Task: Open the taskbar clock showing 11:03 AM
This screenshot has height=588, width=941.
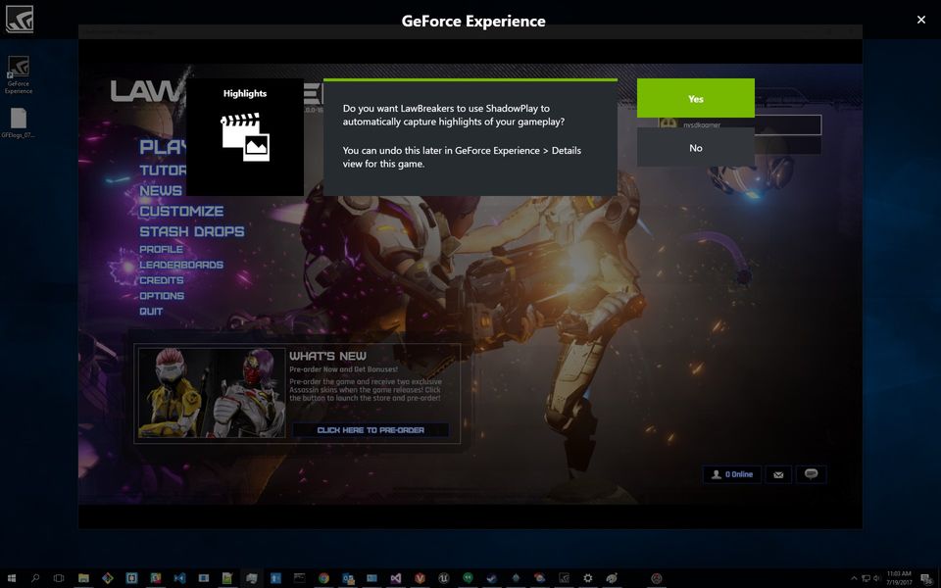Action: click(x=899, y=578)
